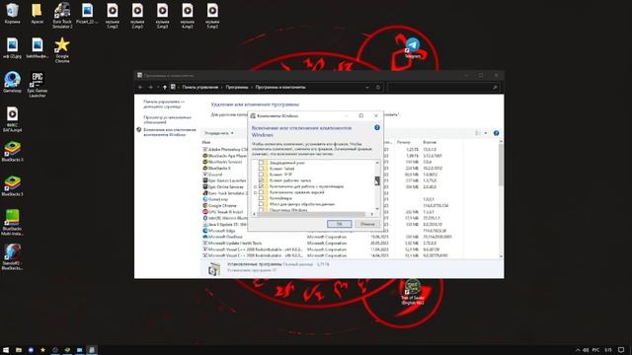Image resolution: width=632 pixels, height=355 pixels.
Task: Open the taskbar volume icon
Action: point(586,350)
